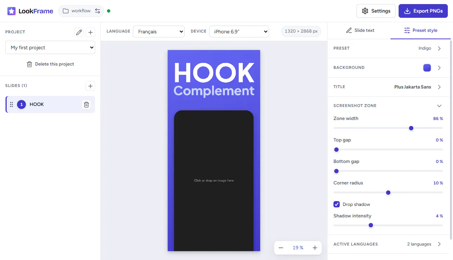The width and height of the screenshot is (453, 260).
Task: Adjust the Top gap slider
Action: tap(388, 150)
